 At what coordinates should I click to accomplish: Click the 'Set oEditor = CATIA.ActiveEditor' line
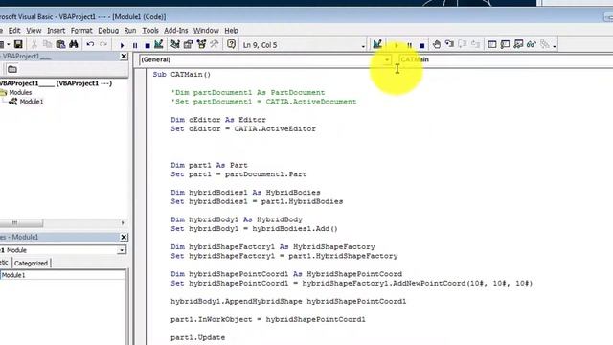(243, 128)
